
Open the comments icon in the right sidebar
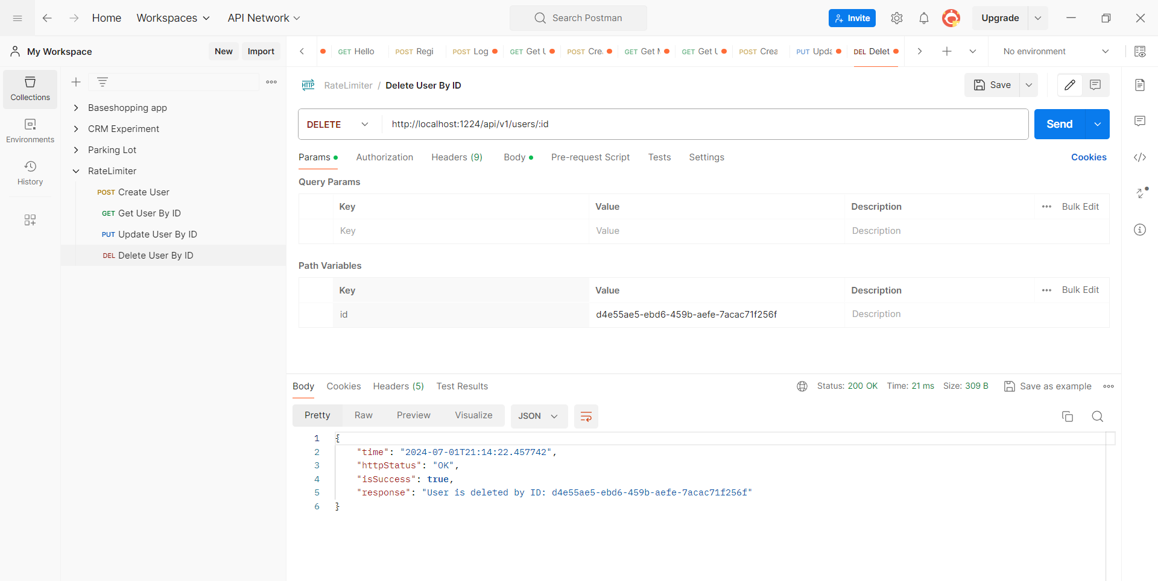pyautogui.click(x=1140, y=121)
